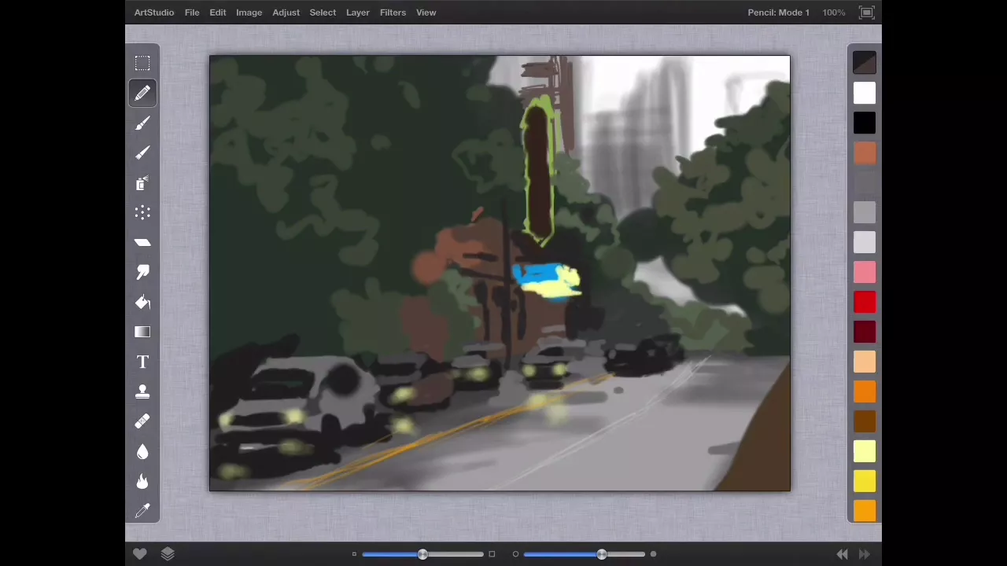Open the Adjust menu
The width and height of the screenshot is (1007, 566).
pos(286,13)
